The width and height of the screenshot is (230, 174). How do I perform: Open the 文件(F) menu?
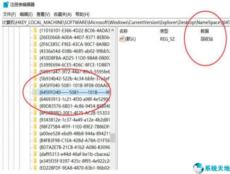click(x=10, y=14)
